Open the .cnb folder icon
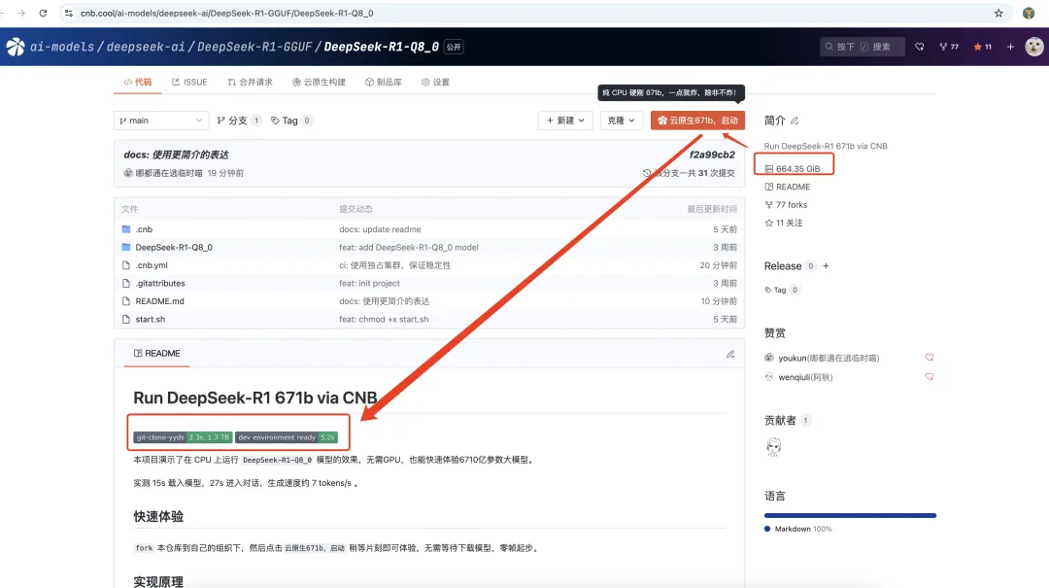Screen dimensions: 1049x588 click(125, 229)
